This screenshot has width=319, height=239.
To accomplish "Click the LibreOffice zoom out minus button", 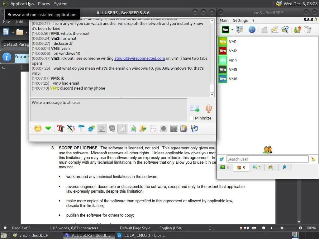I will (264, 228).
